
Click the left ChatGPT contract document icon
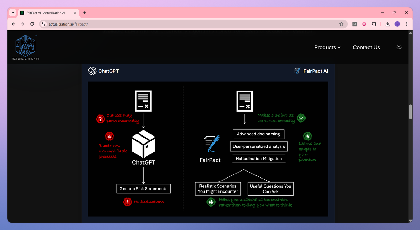click(143, 101)
